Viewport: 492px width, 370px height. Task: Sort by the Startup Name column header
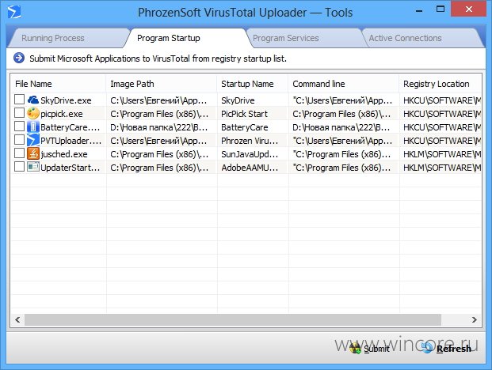click(253, 84)
